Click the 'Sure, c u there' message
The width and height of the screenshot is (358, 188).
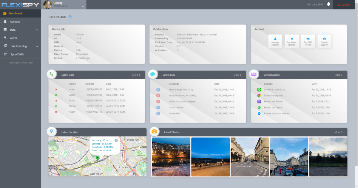pos(176,108)
